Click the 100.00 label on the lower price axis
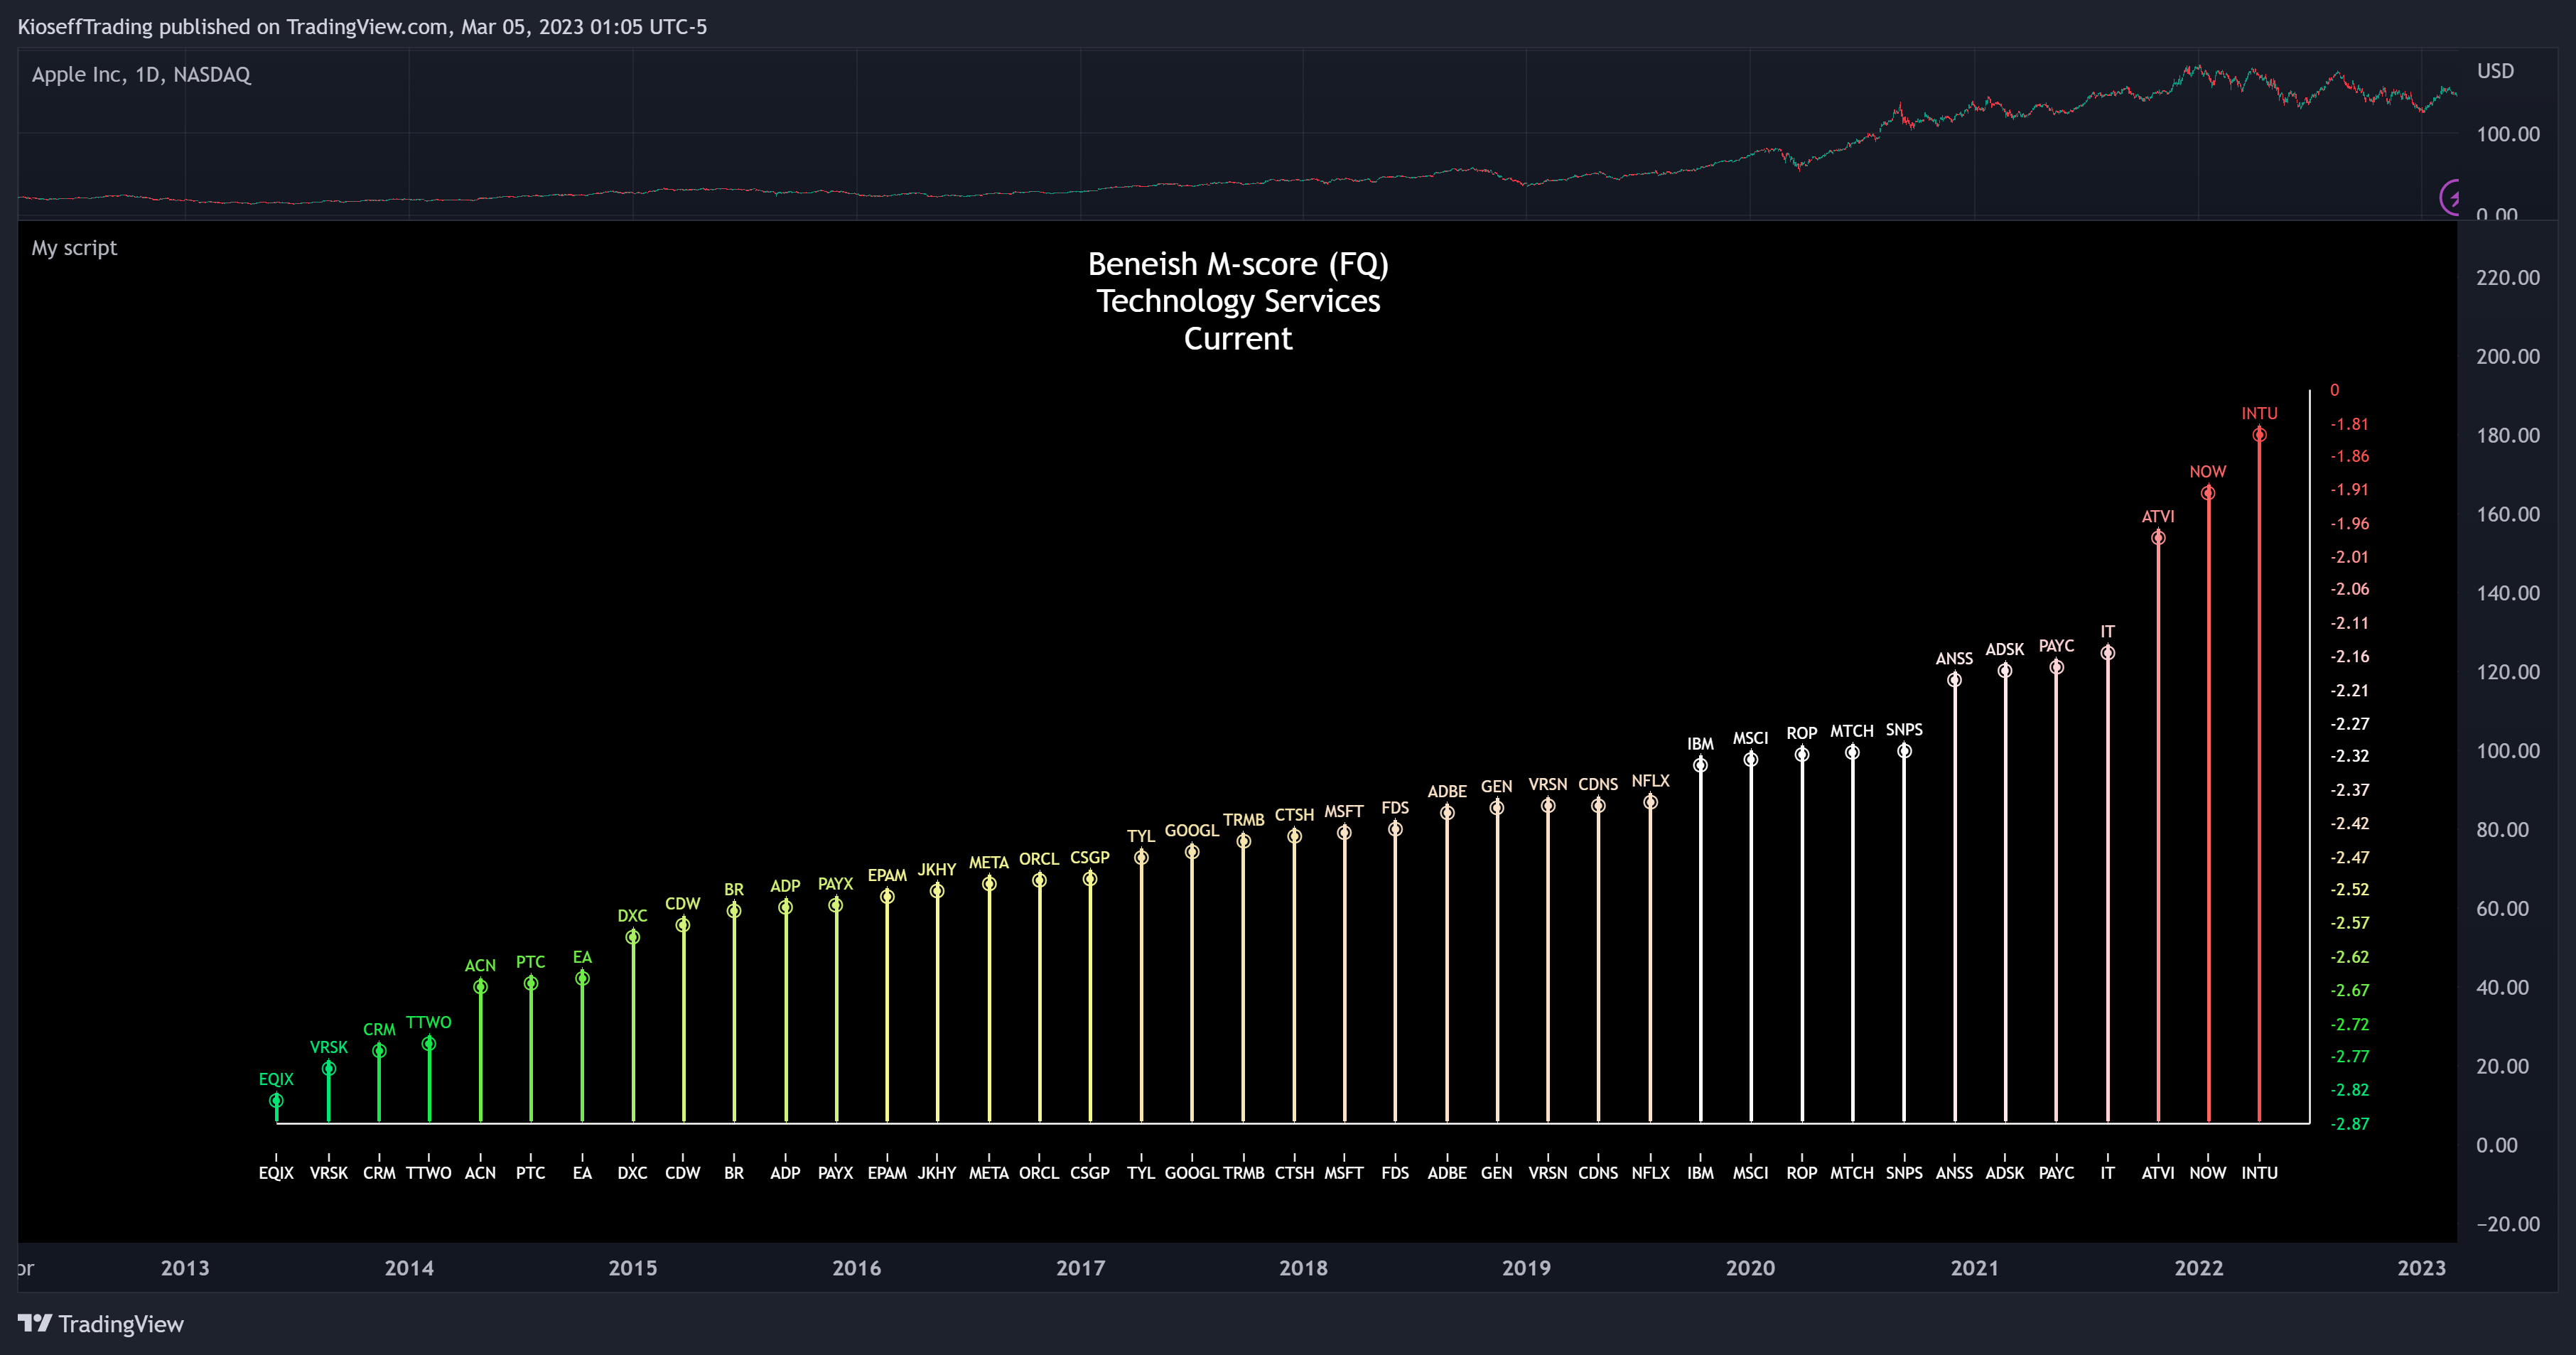The image size is (2576, 1355). click(2507, 751)
